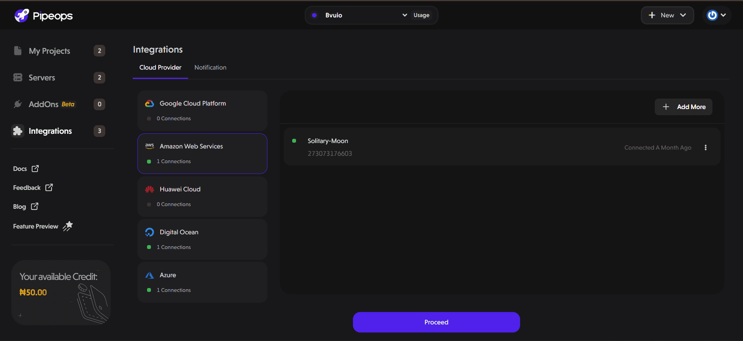Click the AddOns plug icon
743x341 pixels.
[18, 104]
